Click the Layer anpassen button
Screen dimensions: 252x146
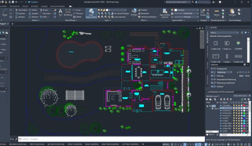pyautogui.click(x=120, y=17)
